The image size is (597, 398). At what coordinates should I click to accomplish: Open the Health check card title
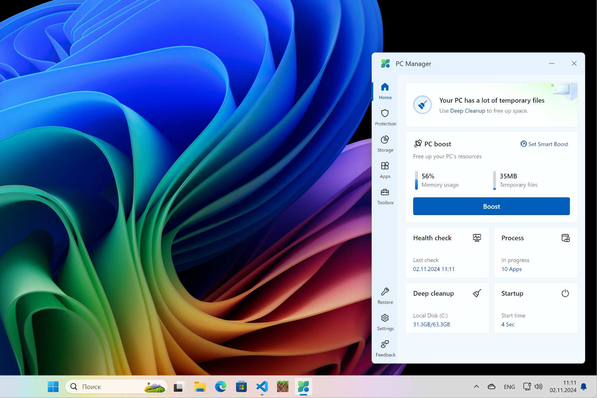pyautogui.click(x=432, y=238)
